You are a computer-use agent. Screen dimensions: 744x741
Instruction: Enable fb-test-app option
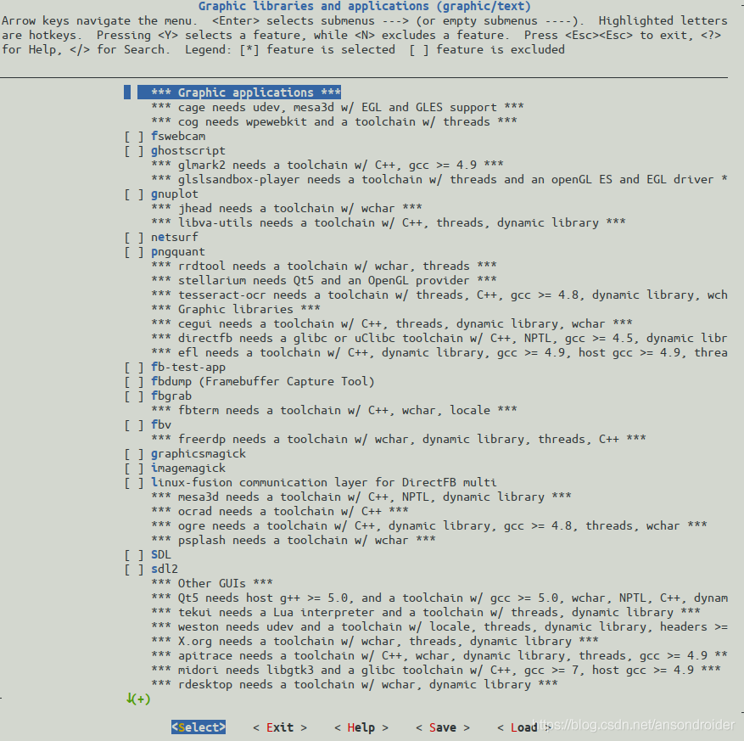coord(134,368)
